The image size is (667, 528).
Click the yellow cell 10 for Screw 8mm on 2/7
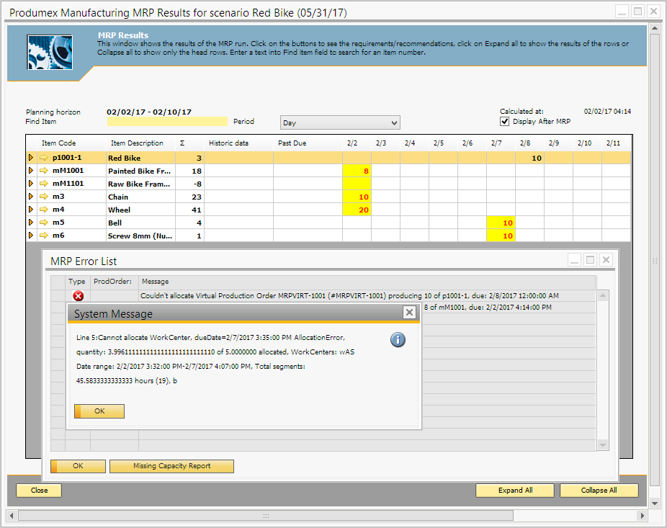pyautogui.click(x=501, y=236)
